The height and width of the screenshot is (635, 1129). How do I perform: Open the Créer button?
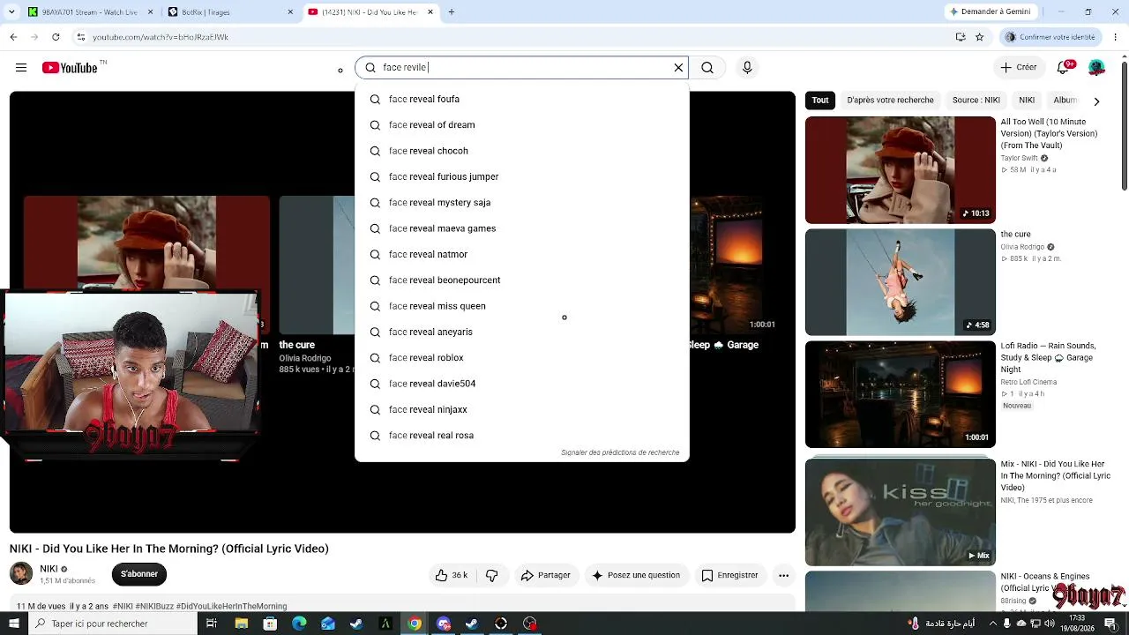tap(1019, 68)
